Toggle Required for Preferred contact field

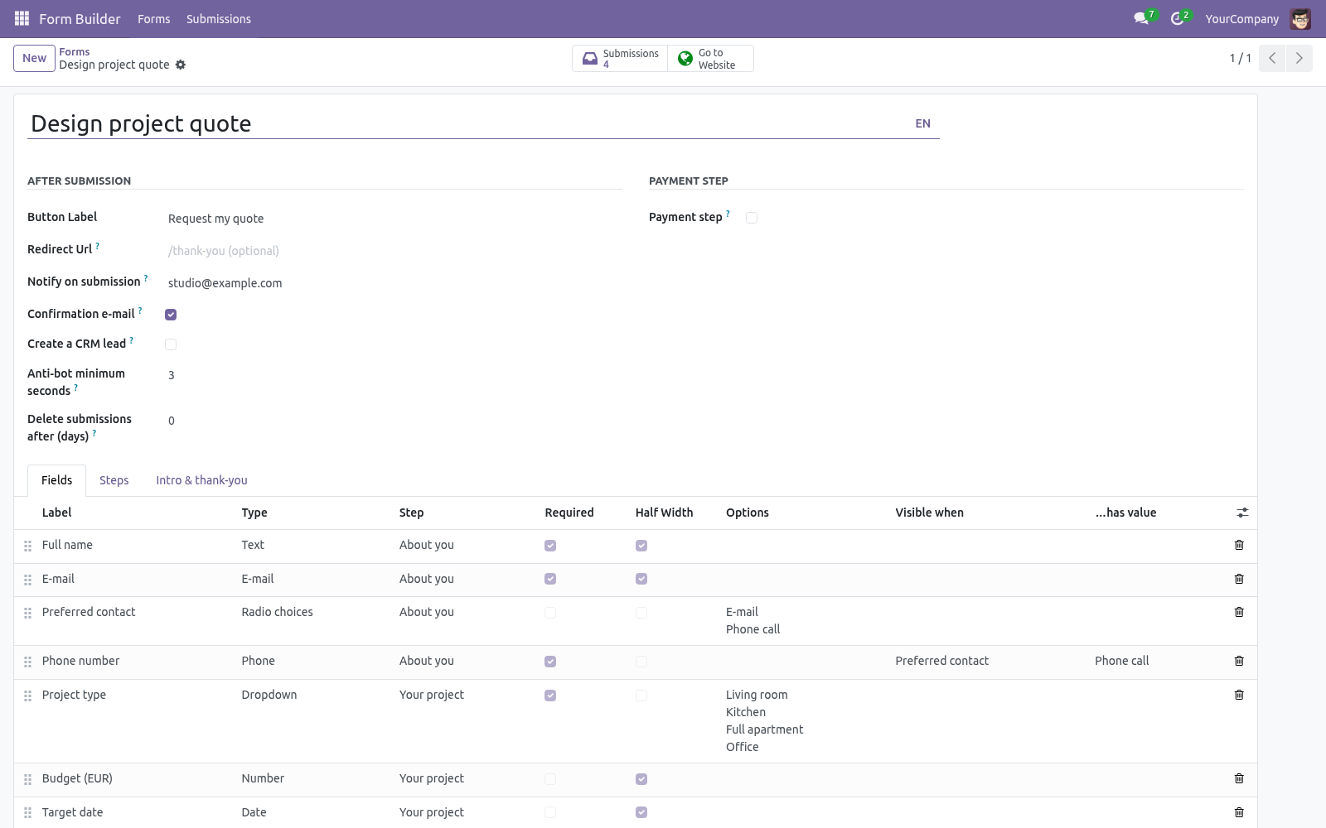(550, 613)
